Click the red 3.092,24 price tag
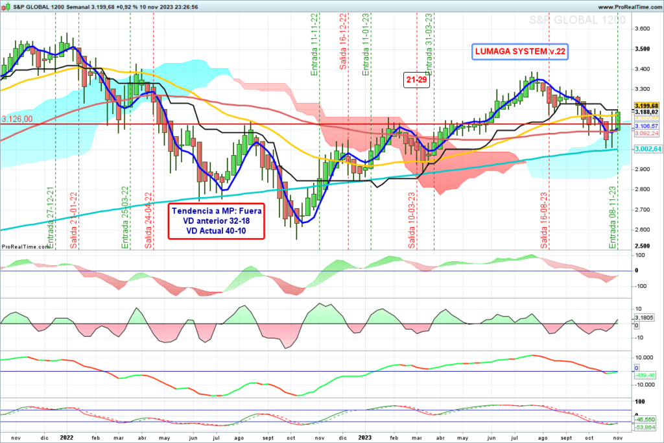The image size is (664, 443). (646, 133)
